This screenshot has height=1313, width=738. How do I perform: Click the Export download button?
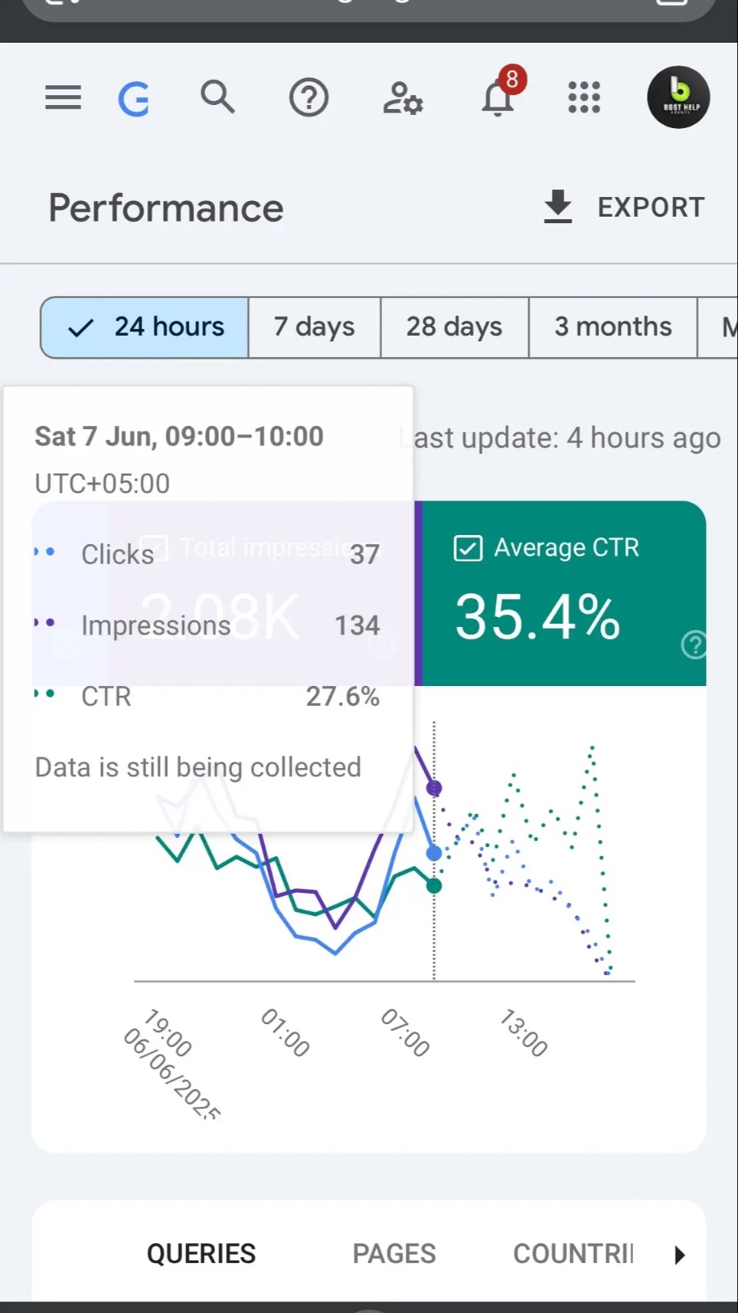(624, 207)
